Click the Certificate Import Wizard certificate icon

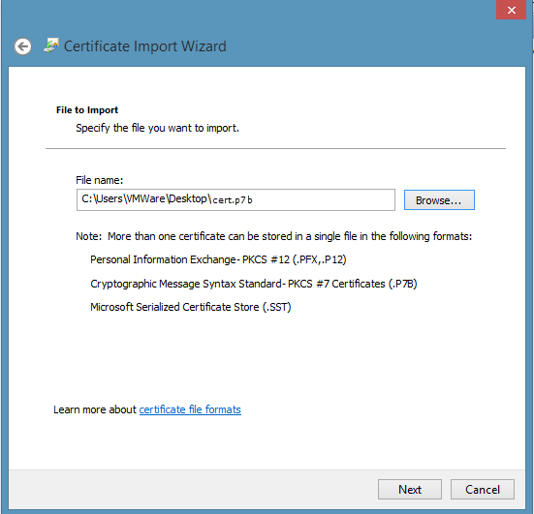(x=51, y=45)
